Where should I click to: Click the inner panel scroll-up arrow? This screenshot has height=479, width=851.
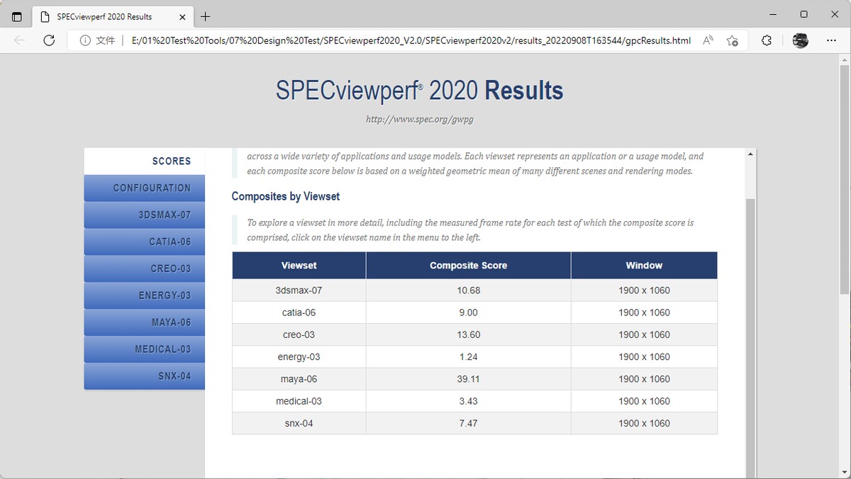point(750,154)
